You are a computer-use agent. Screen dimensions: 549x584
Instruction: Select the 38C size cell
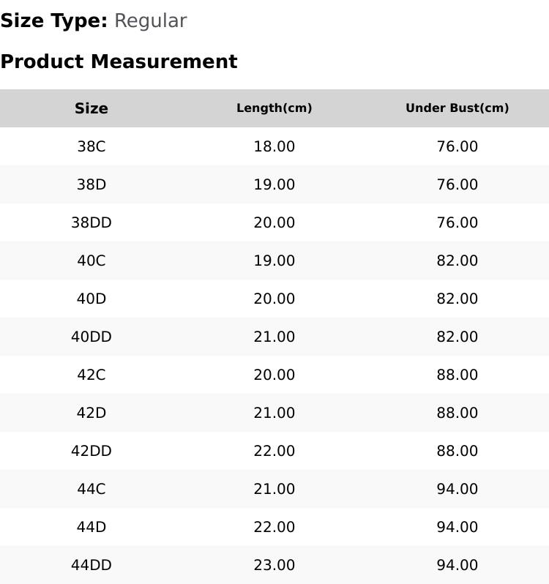[x=91, y=146]
